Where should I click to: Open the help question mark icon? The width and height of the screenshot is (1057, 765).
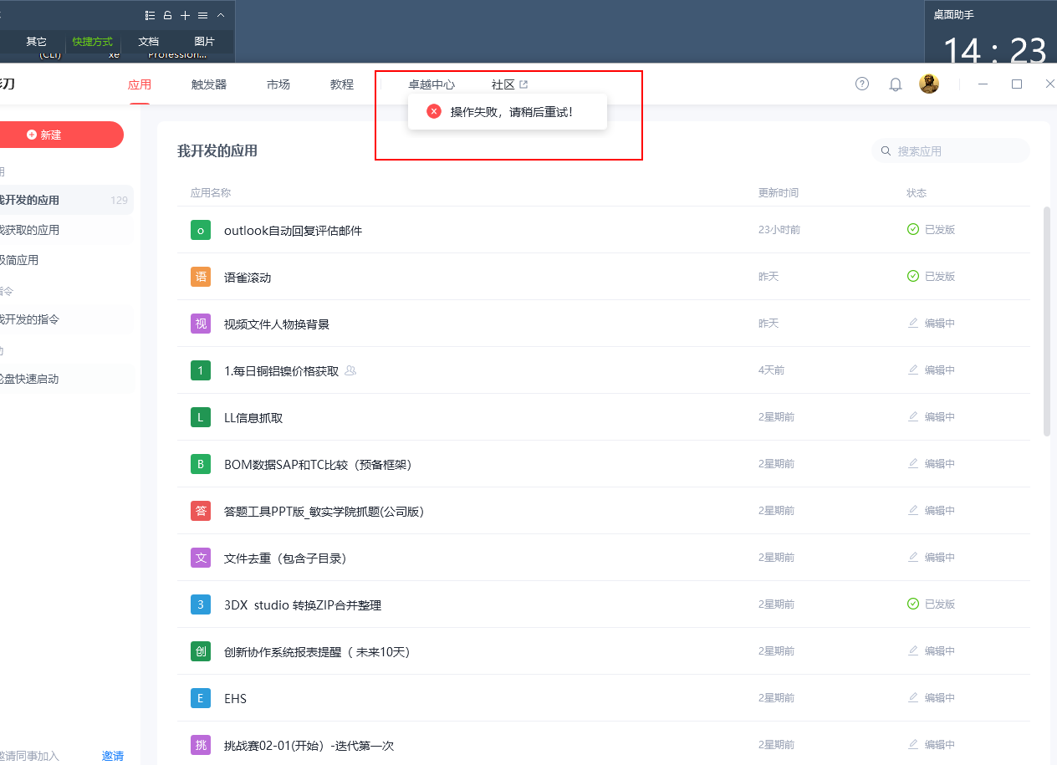862,84
